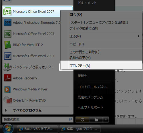The width and height of the screenshot is (143, 133).
Task: Open ドキュメント in Start menu
Action: tap(88, 3)
